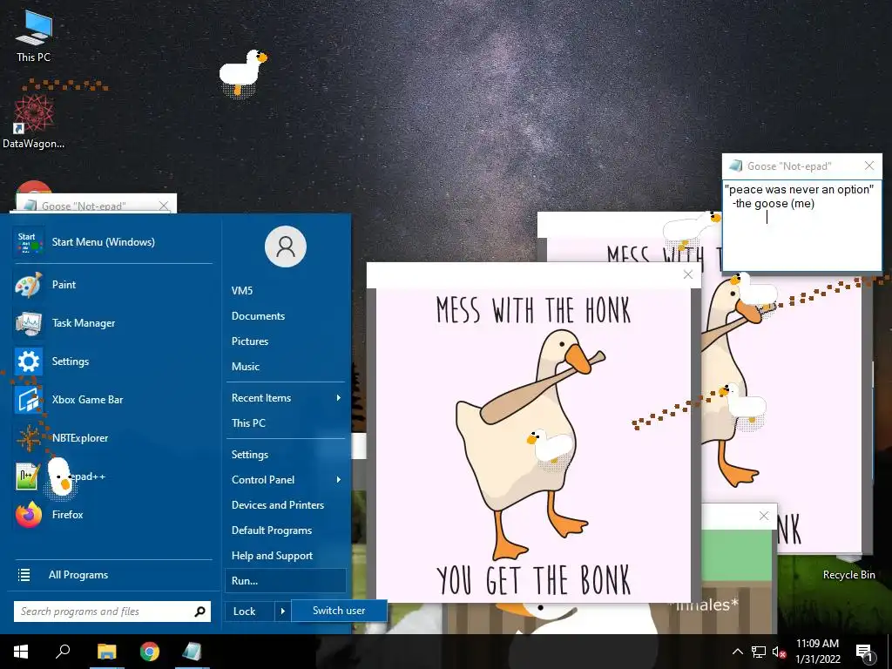Open DataWagon desktop shortcut

point(33,121)
